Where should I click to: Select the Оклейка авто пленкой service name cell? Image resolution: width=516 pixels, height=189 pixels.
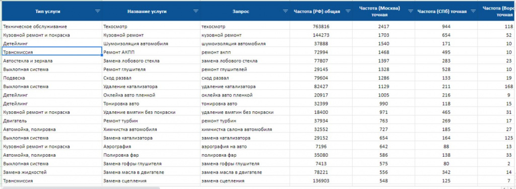click(151, 95)
